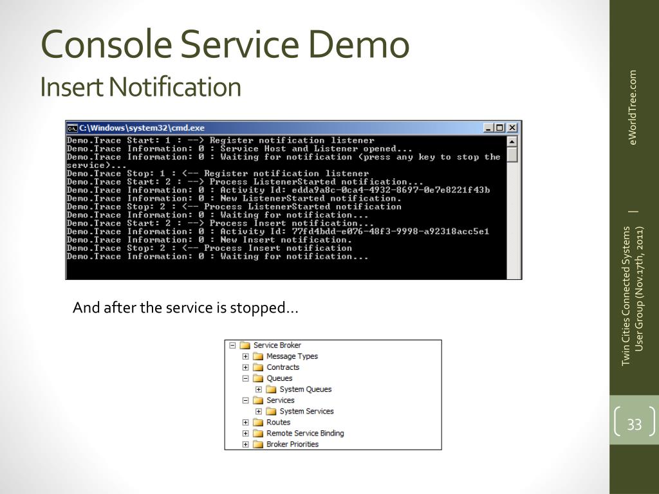Expand the Message Types node
This screenshot has height=494, width=659.
point(245,356)
